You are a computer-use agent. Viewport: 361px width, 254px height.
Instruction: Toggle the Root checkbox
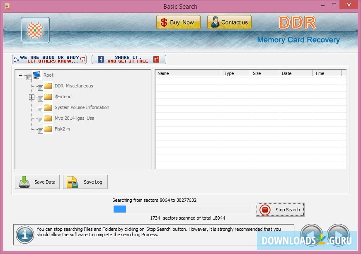[29, 77]
